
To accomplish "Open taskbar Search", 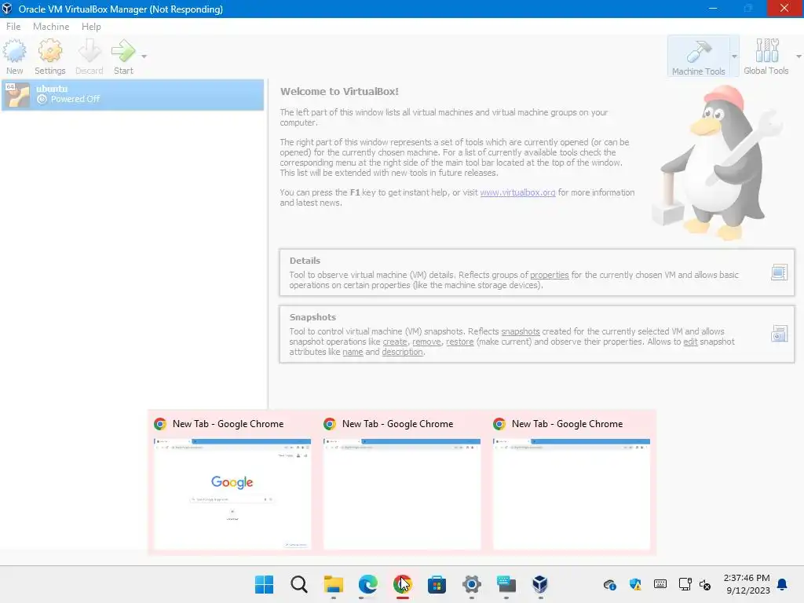I will (x=299, y=584).
